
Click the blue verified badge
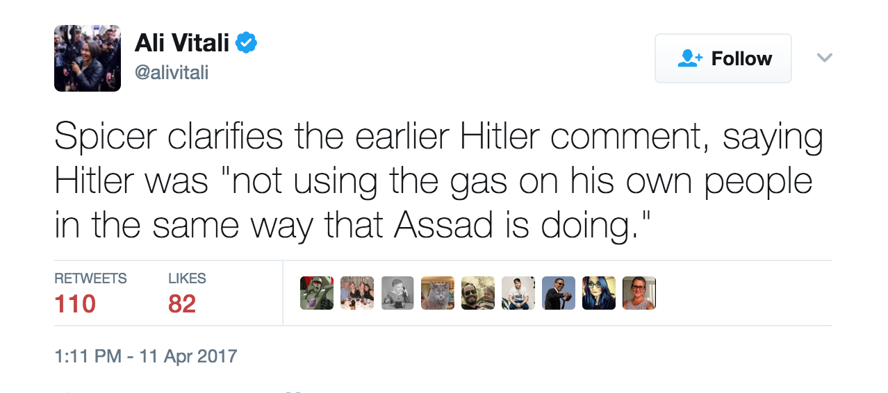click(x=246, y=43)
